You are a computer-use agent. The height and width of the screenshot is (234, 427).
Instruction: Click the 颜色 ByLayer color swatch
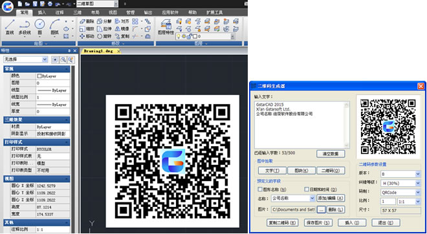tap(39, 76)
